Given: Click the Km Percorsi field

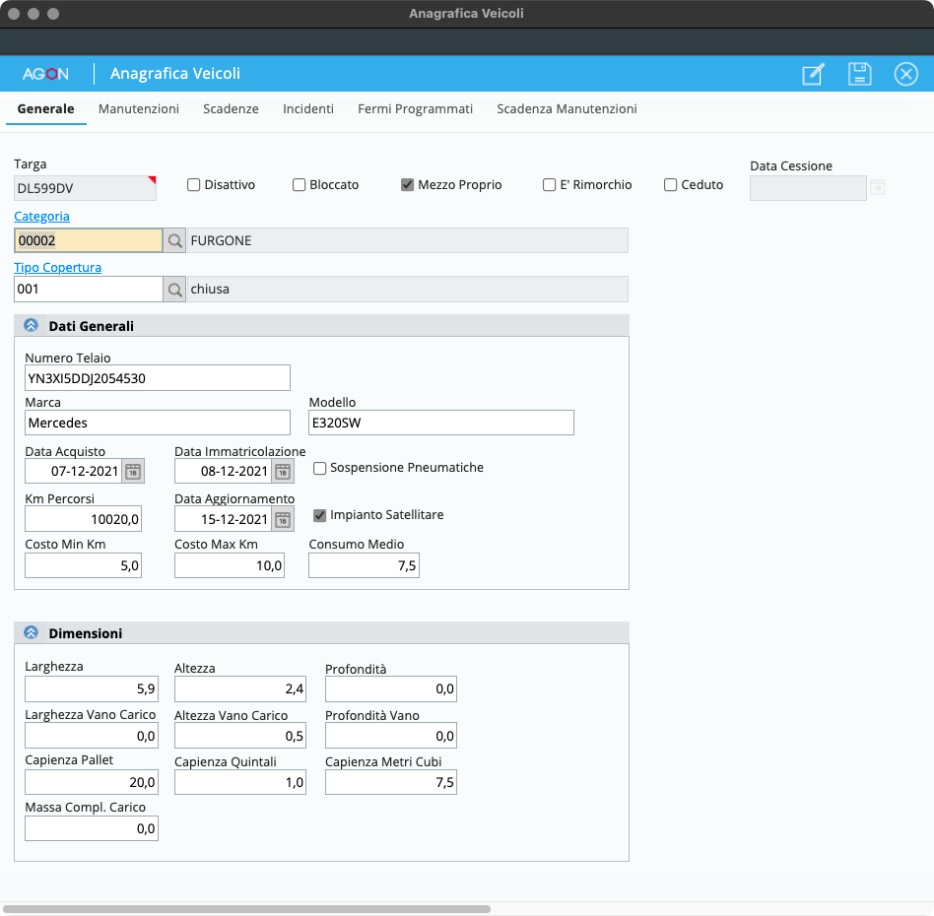Looking at the screenshot, I should [x=84, y=519].
